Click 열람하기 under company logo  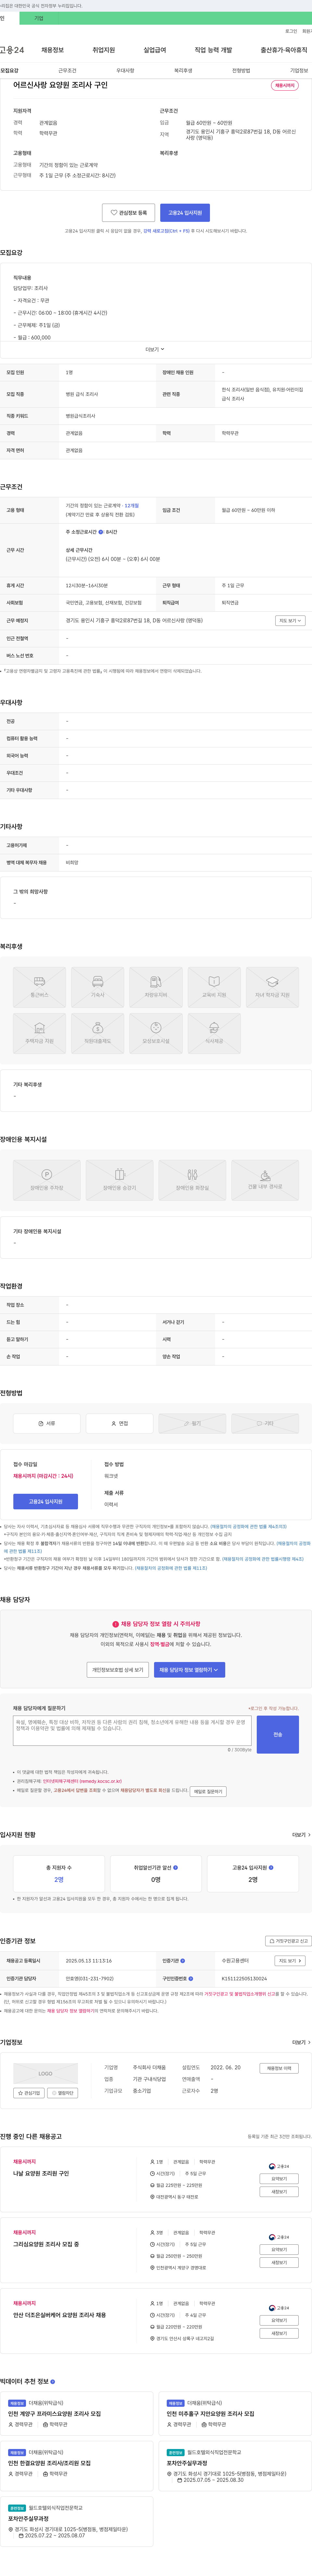click(x=63, y=2093)
